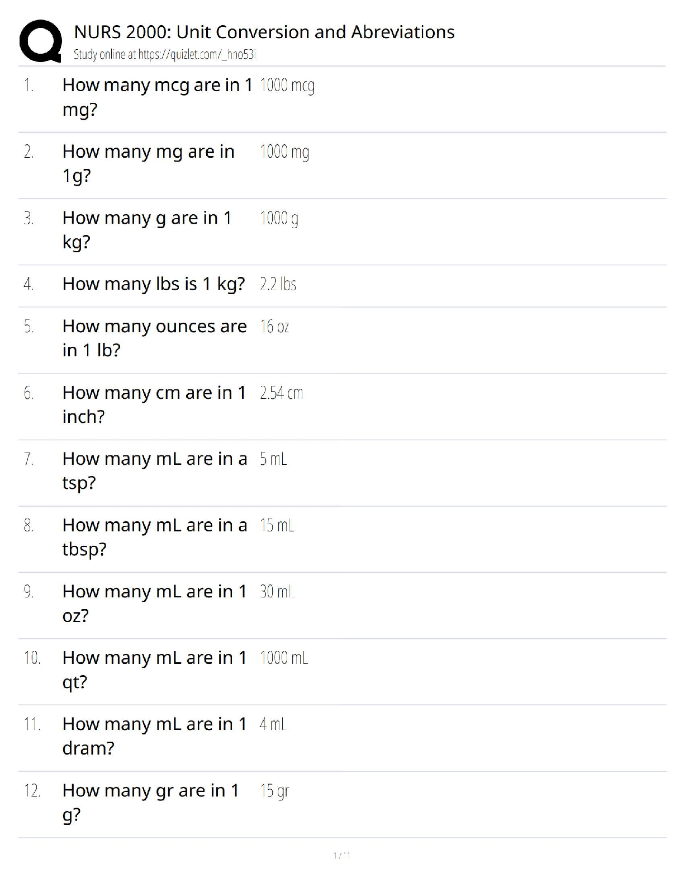Select question 'How many mcg are in 1 mg?'

click(156, 97)
